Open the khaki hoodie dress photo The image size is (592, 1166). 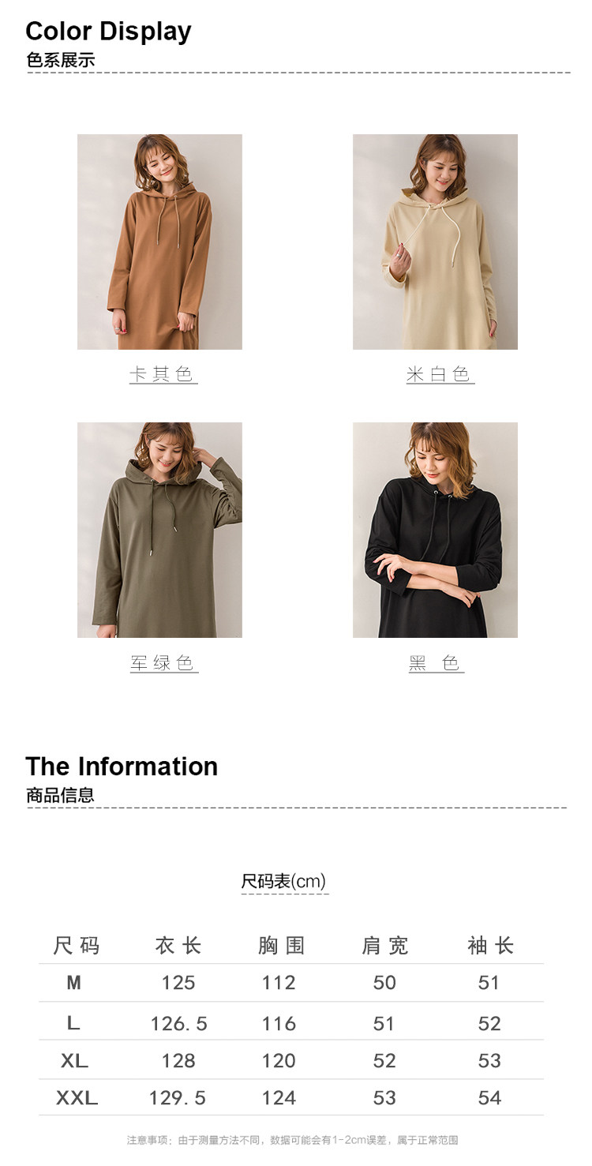[x=159, y=242]
